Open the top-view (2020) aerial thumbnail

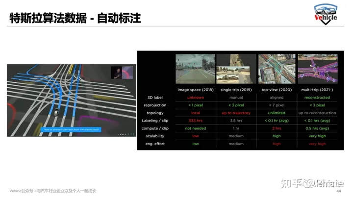pos(277,69)
